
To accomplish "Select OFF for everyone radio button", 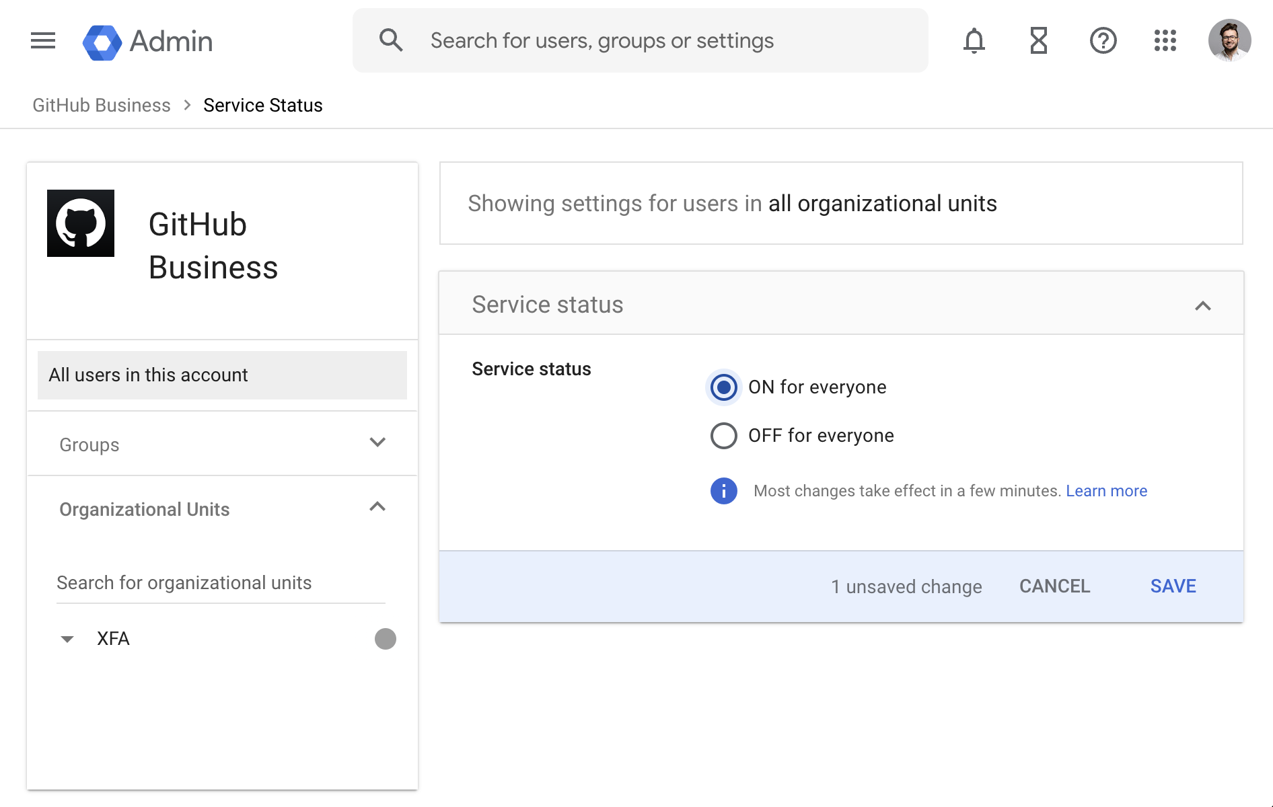I will pos(724,436).
